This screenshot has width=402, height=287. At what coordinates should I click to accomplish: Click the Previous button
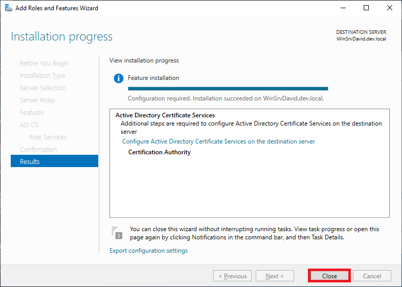(233, 276)
